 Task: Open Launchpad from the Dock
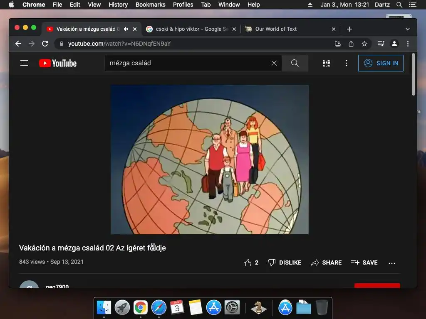[122, 308]
